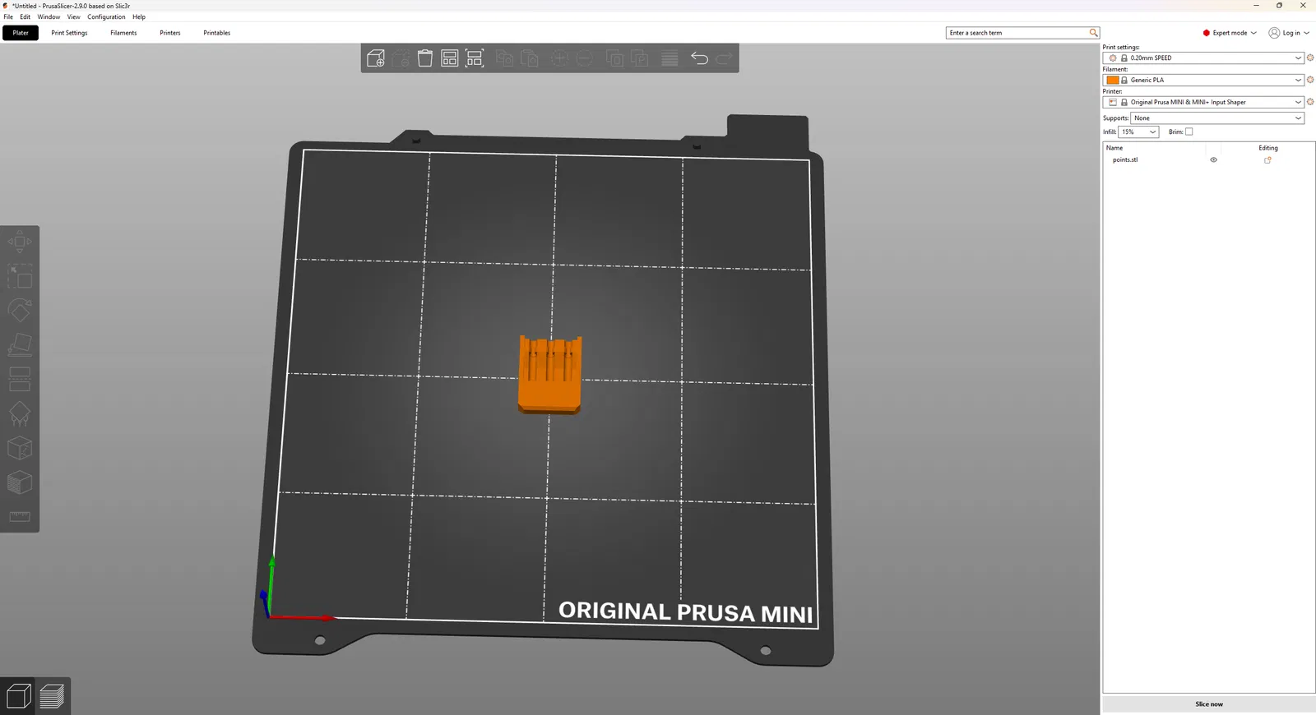This screenshot has width=1316, height=715.
Task: Open the Infill percentage dropdown
Action: pos(1138,131)
